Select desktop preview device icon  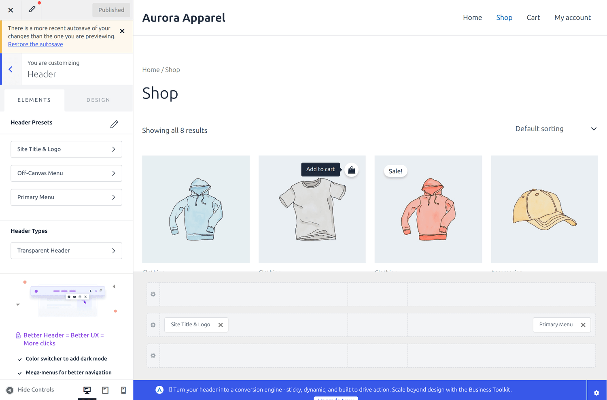[87, 390]
